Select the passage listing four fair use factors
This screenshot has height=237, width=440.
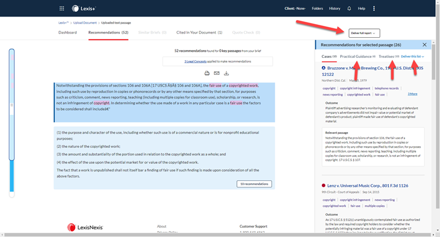(164, 158)
